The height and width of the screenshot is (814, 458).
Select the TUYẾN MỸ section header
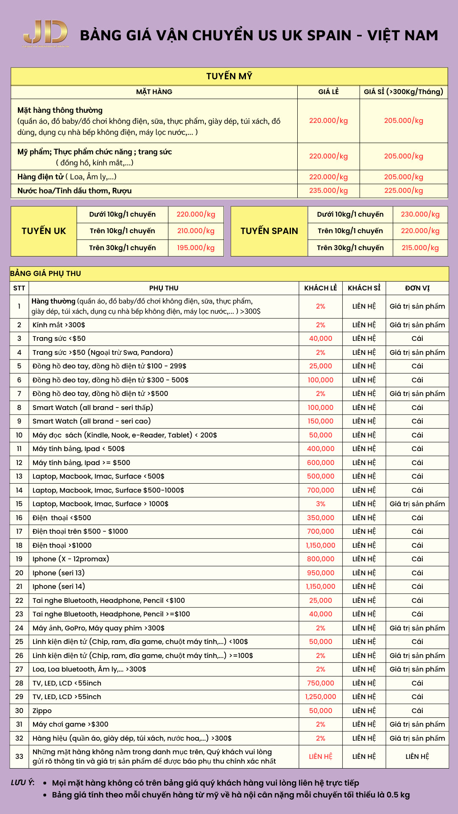coord(229,76)
